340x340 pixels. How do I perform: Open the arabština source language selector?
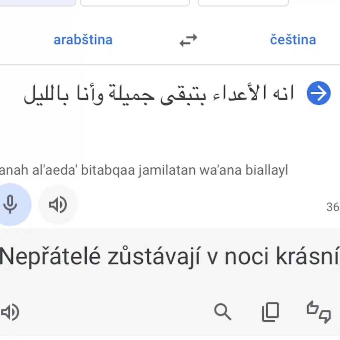[x=83, y=40]
